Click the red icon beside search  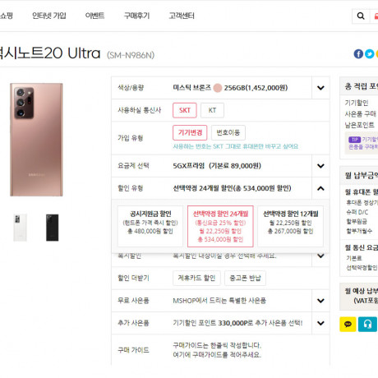[x=376, y=16]
